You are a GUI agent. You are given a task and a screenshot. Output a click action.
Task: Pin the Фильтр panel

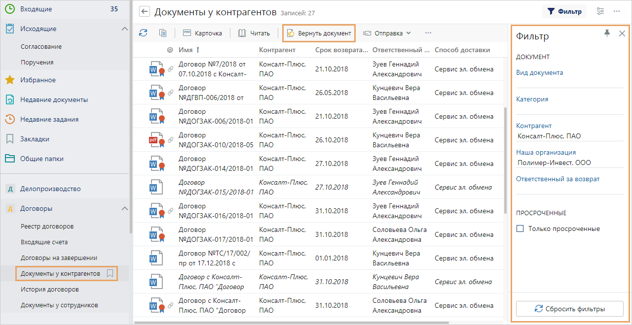(607, 33)
